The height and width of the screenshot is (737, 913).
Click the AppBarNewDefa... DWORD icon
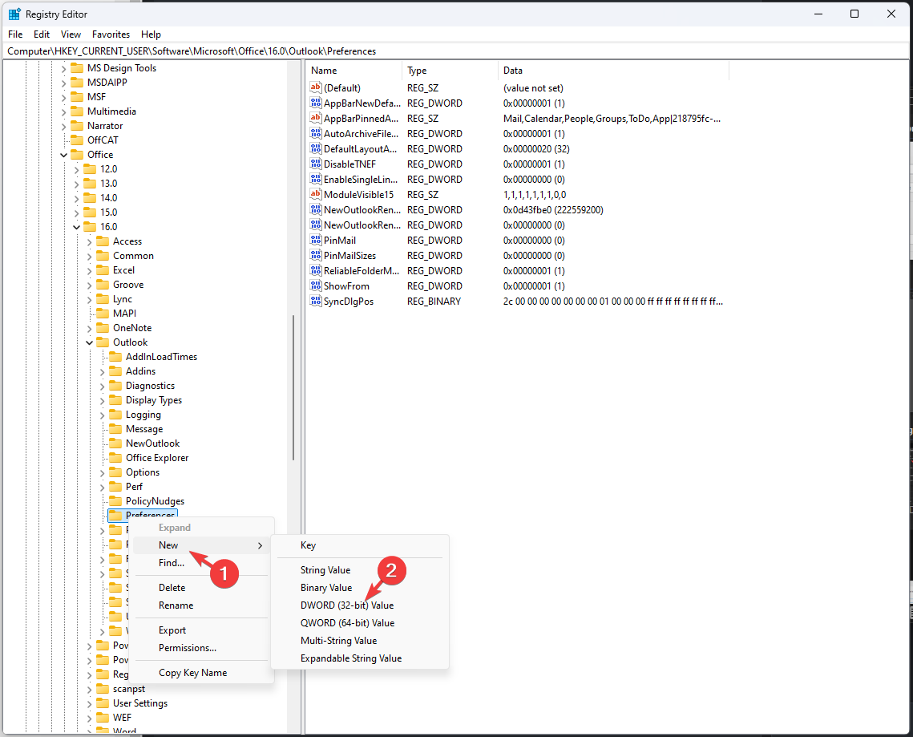point(316,103)
